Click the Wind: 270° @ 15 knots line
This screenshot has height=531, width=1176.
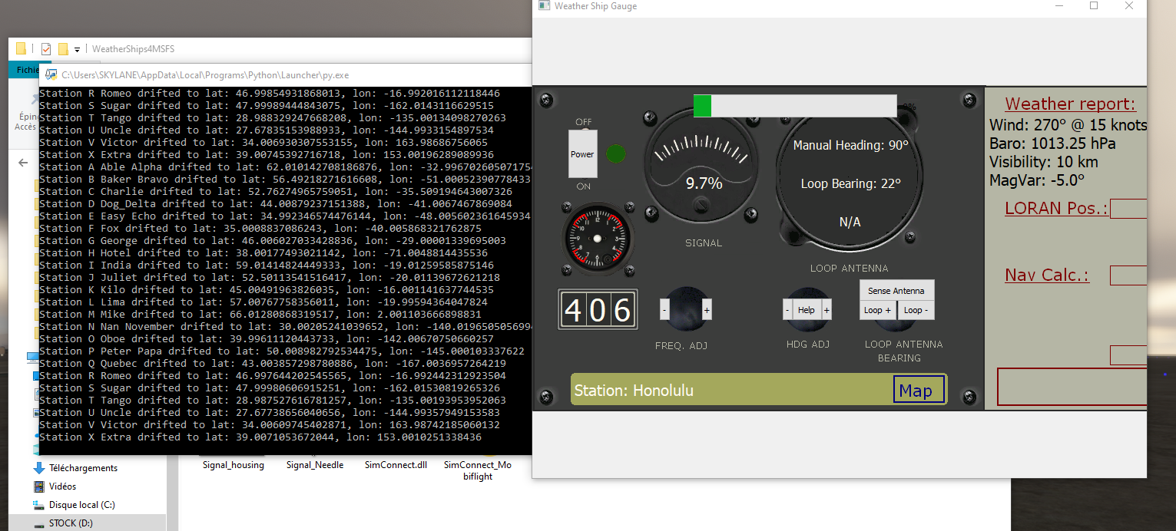[x=1068, y=125]
